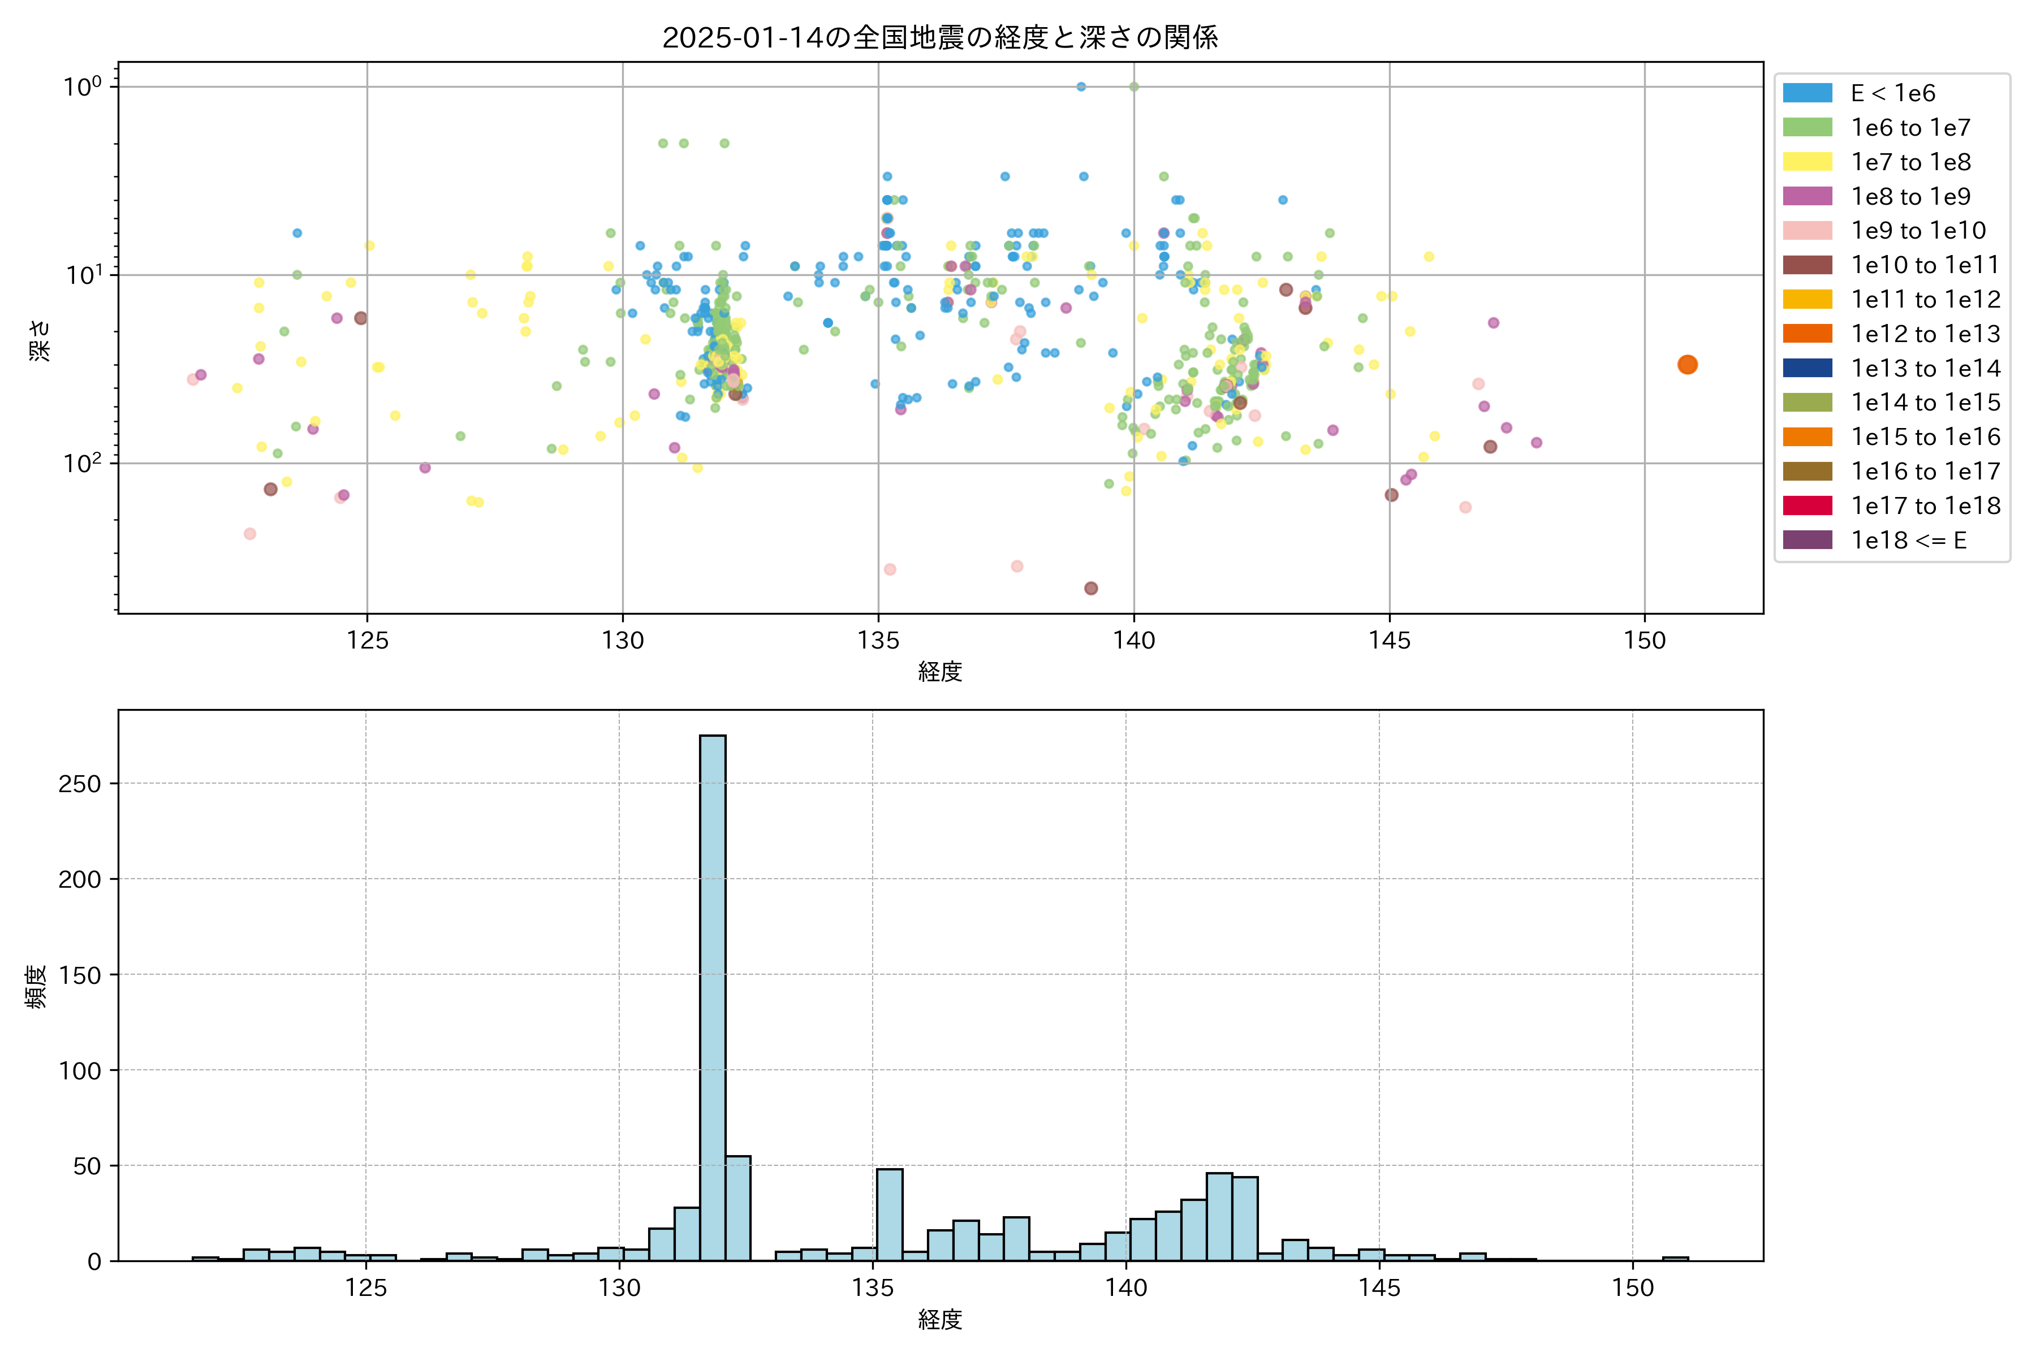
Task: Click the green 1e6 to 1e7 swatch
Action: click(x=1808, y=128)
